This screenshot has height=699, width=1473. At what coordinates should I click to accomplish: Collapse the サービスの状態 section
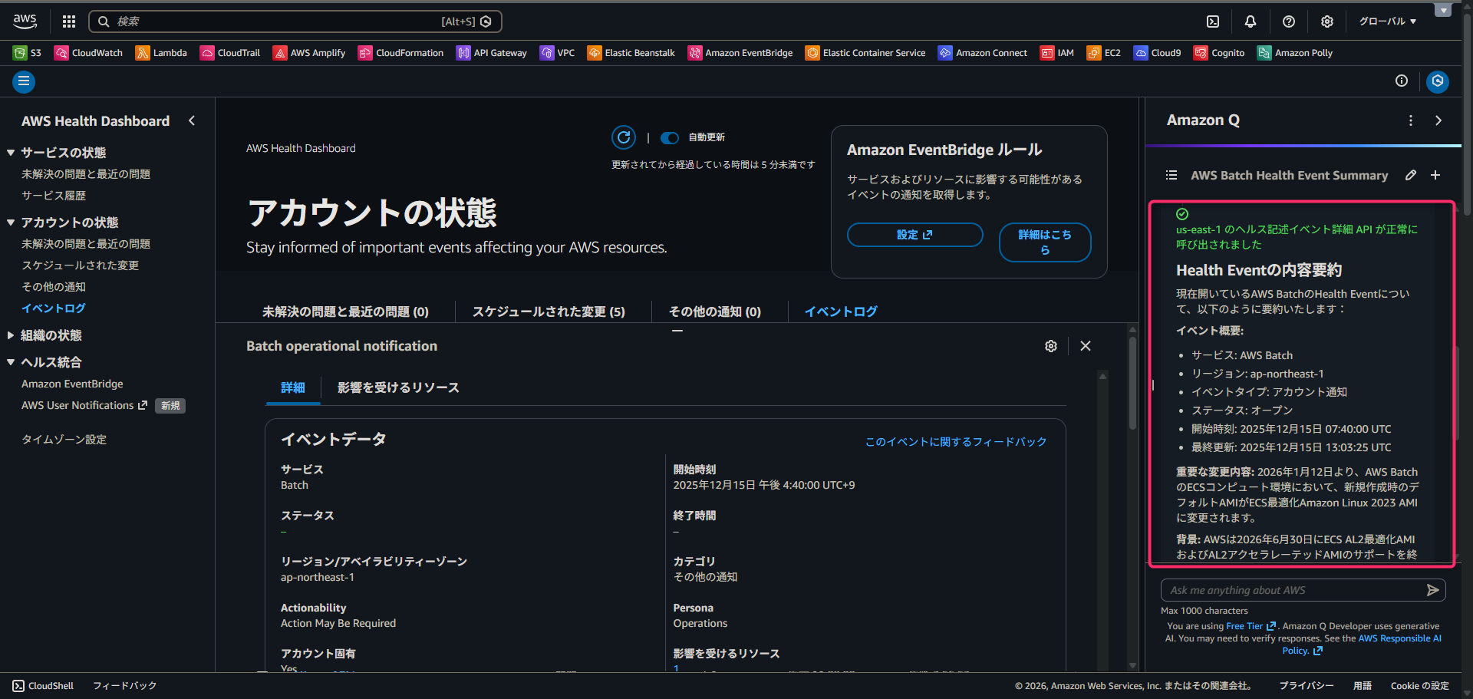[x=11, y=153]
